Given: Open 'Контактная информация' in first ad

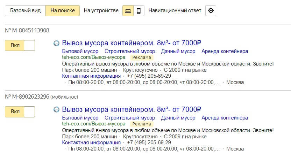Looking at the screenshot, I should click(x=91, y=76).
